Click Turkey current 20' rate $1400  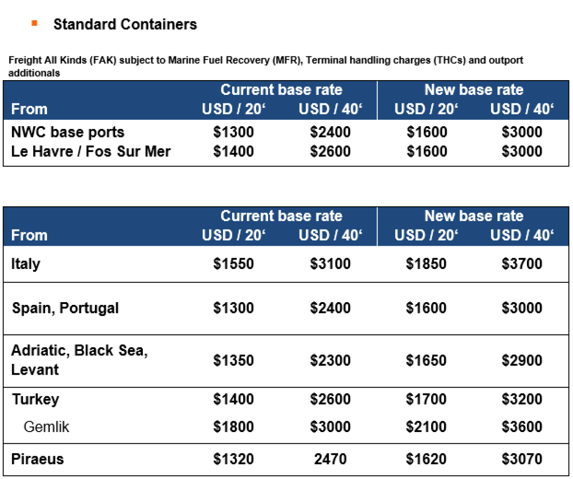coord(234,399)
